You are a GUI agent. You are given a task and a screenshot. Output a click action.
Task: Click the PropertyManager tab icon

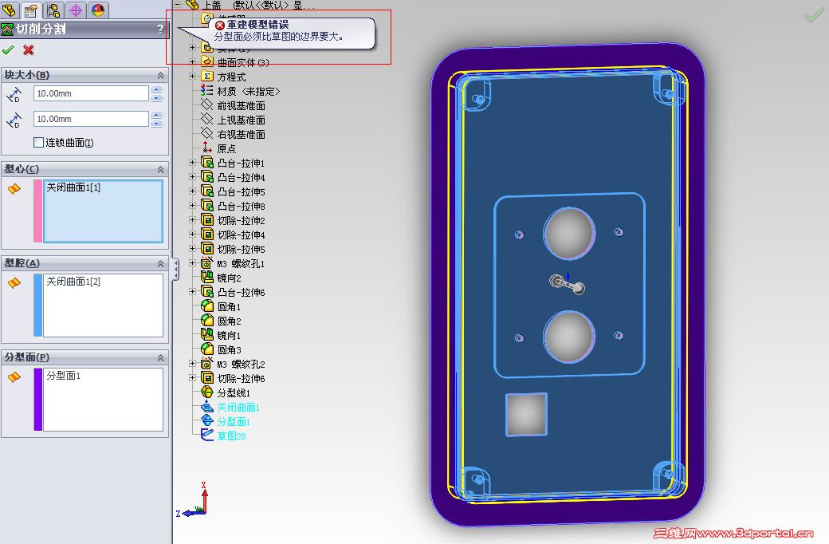[x=31, y=10]
